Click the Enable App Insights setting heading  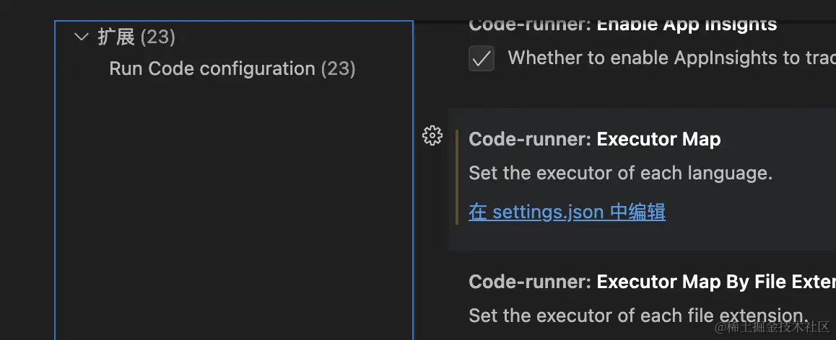pos(686,24)
